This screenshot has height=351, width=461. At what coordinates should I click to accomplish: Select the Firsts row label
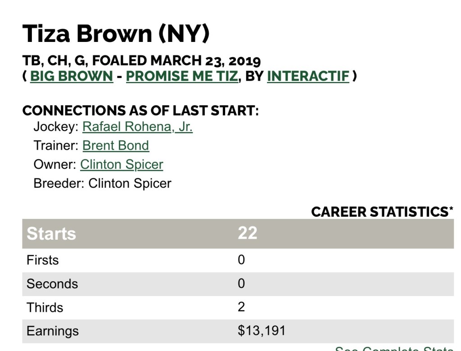pos(43,260)
